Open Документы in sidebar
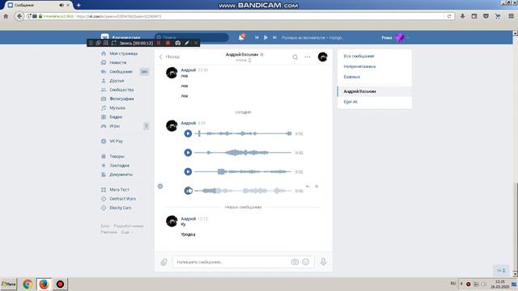Viewport: 518px width, 291px height. (121, 175)
